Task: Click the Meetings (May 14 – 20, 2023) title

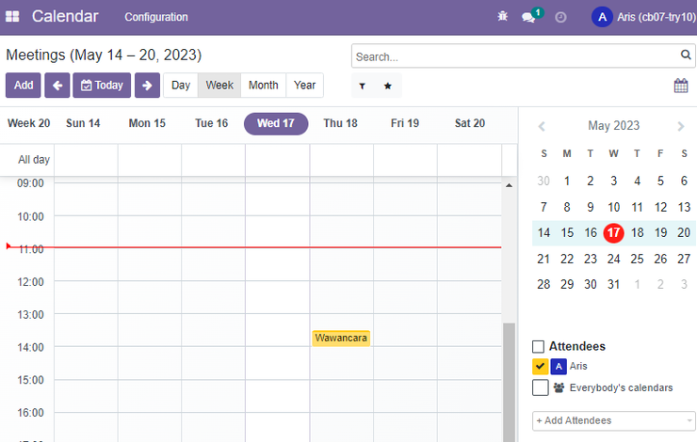Action: click(x=104, y=55)
